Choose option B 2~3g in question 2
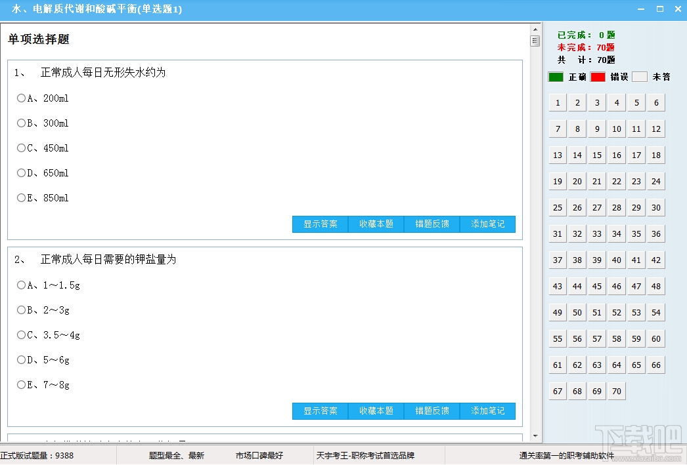The height and width of the screenshot is (465, 687). pos(21,310)
